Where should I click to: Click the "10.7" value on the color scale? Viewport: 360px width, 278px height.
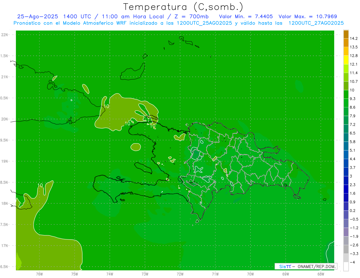pos(354,82)
